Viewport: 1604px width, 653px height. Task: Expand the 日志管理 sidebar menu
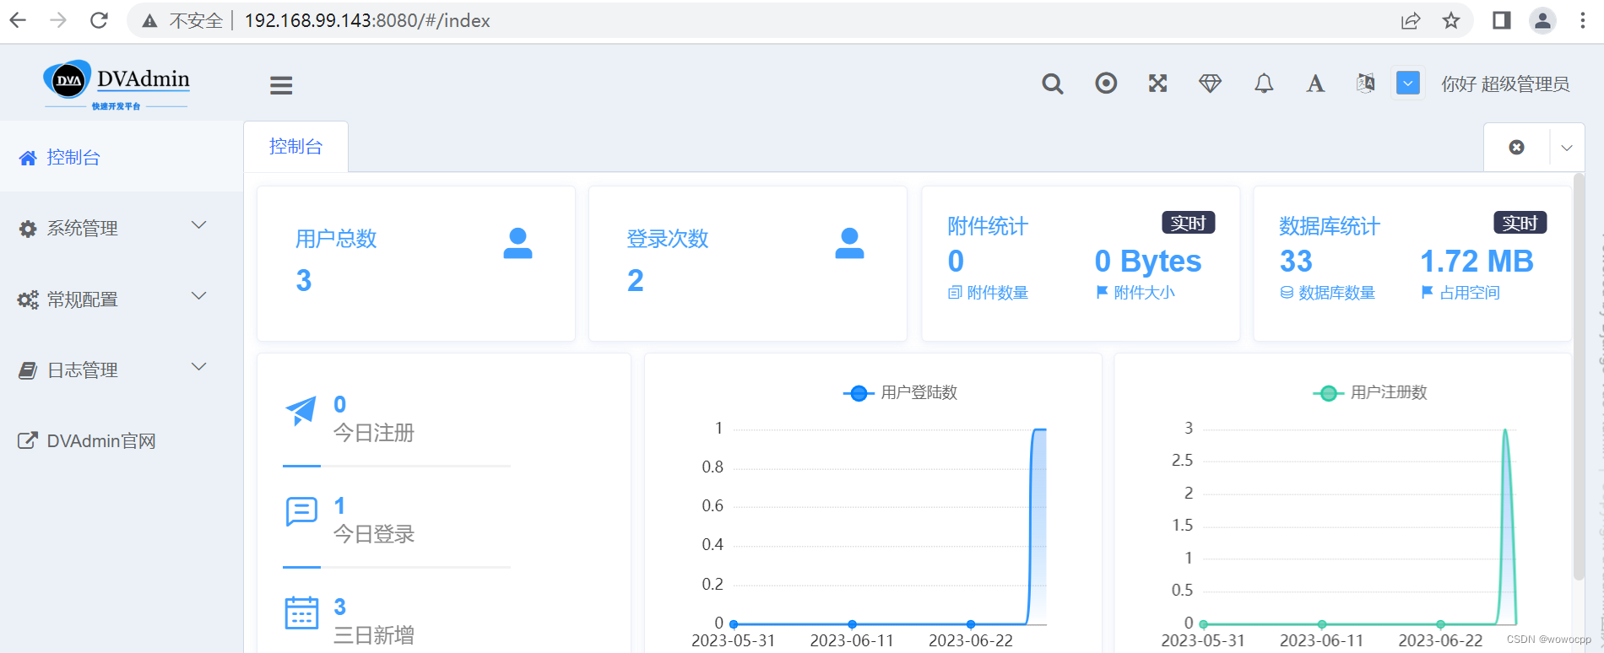(x=122, y=370)
